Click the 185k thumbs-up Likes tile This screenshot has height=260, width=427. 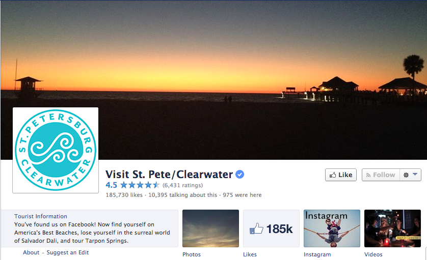click(271, 228)
